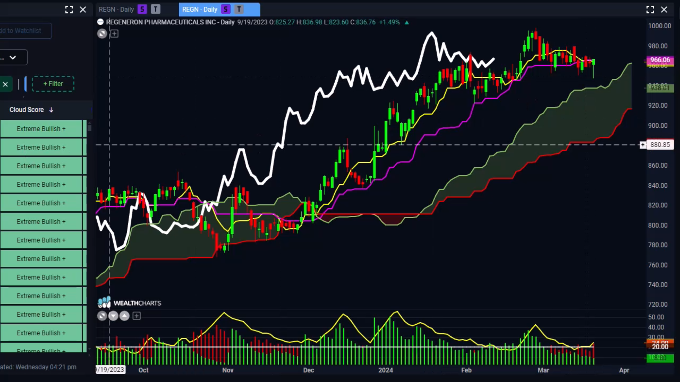Sort by the Cloud Score column header
The image size is (680, 382).
[27, 110]
